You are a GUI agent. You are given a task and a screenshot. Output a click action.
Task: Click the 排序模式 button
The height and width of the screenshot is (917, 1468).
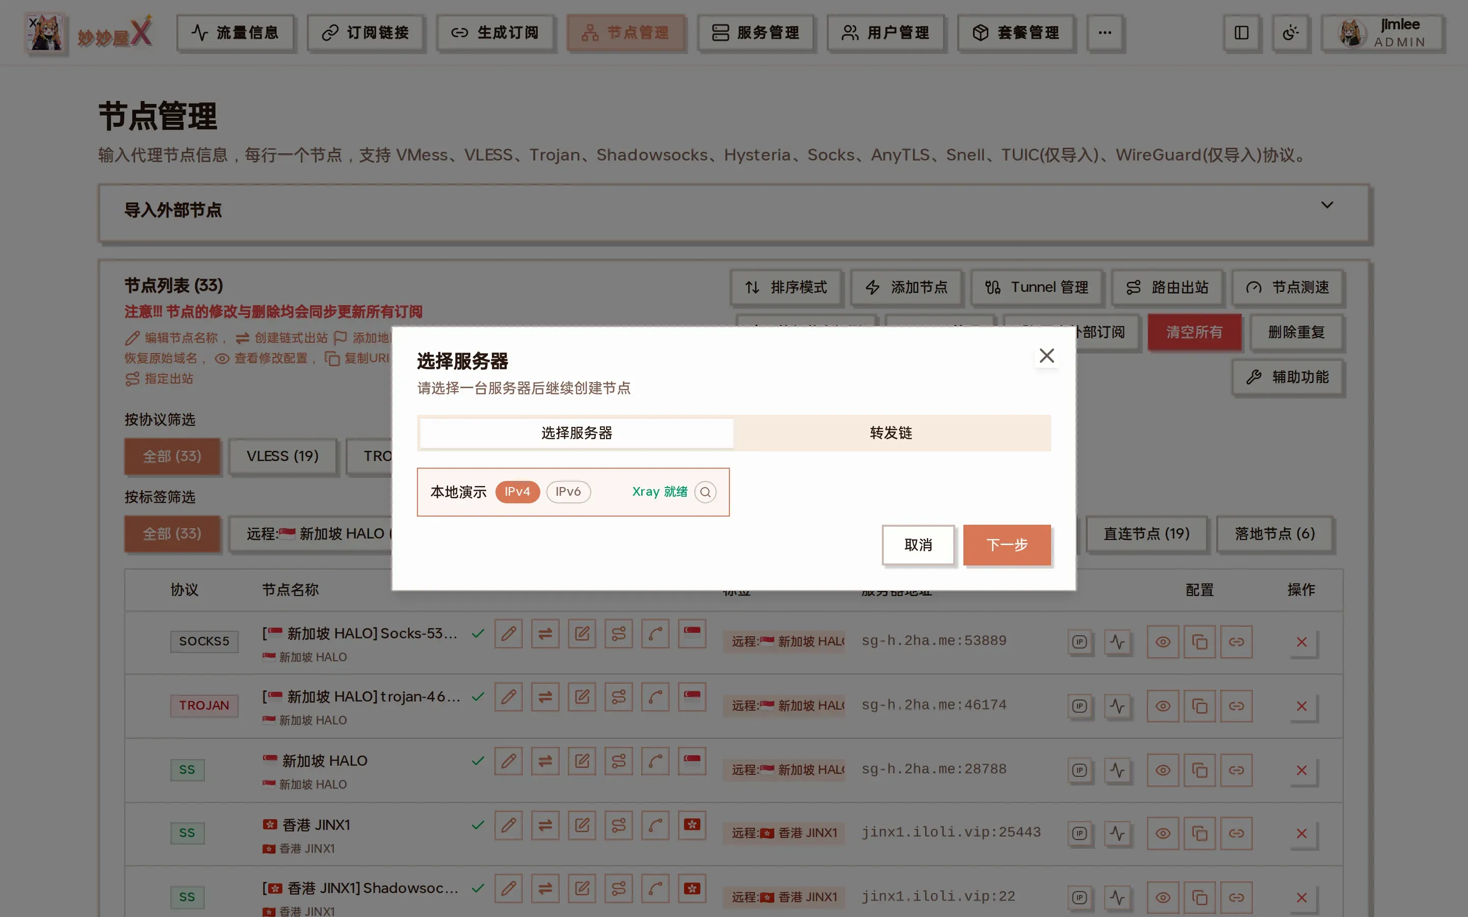785,287
